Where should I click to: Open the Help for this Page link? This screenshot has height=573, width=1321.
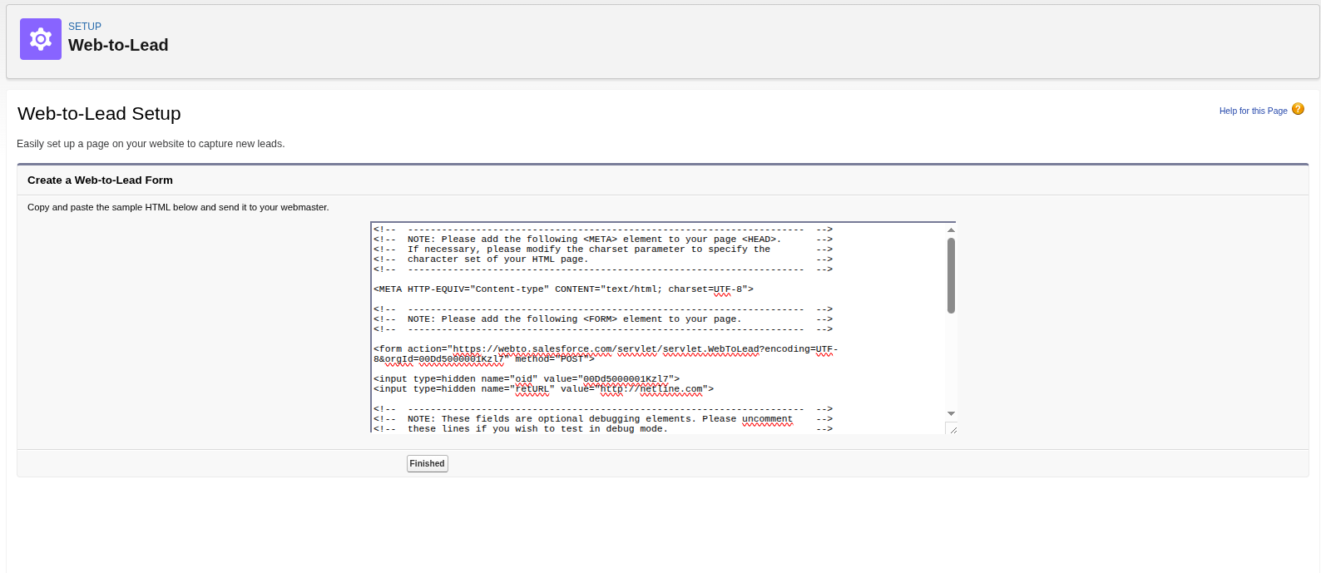(x=1253, y=111)
